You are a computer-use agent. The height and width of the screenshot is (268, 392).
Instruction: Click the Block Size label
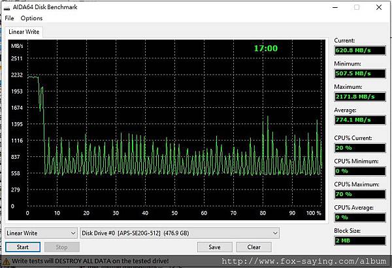click(348, 231)
